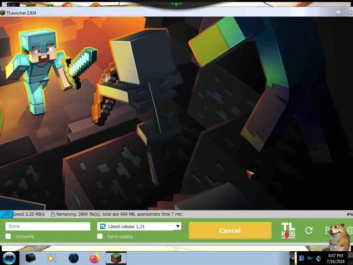Image resolution: width=353 pixels, height=265 pixels.
Task: Open the TL Mods mod-pack manager
Action: tap(288, 230)
